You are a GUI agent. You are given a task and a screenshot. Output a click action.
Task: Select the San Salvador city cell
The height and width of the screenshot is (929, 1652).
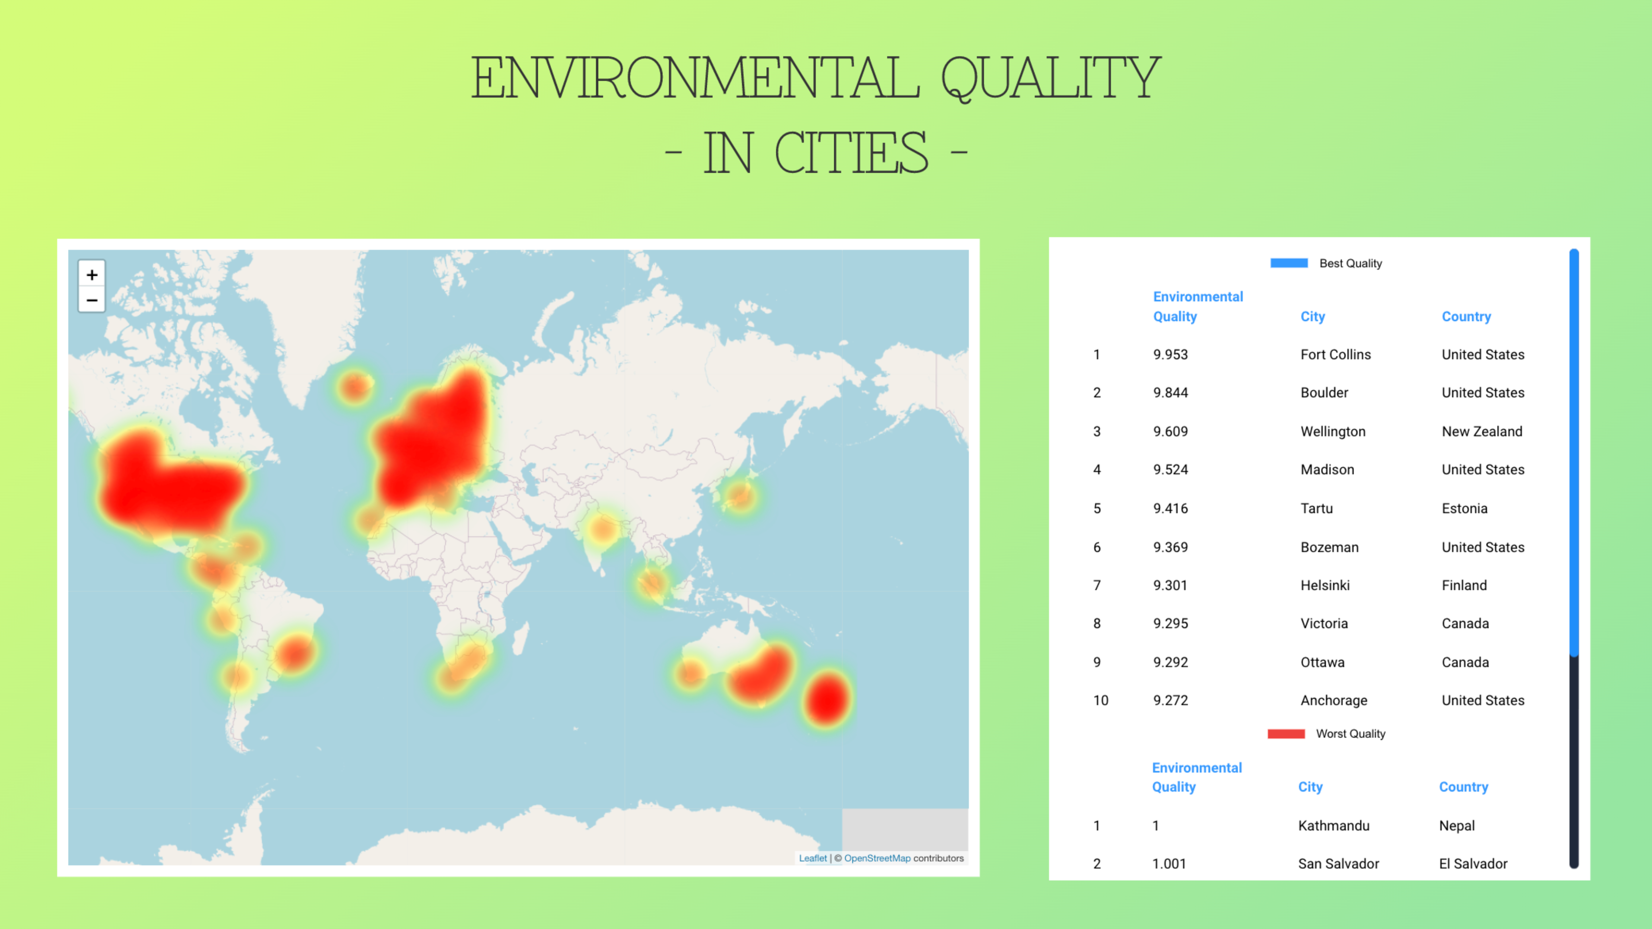[x=1339, y=864]
